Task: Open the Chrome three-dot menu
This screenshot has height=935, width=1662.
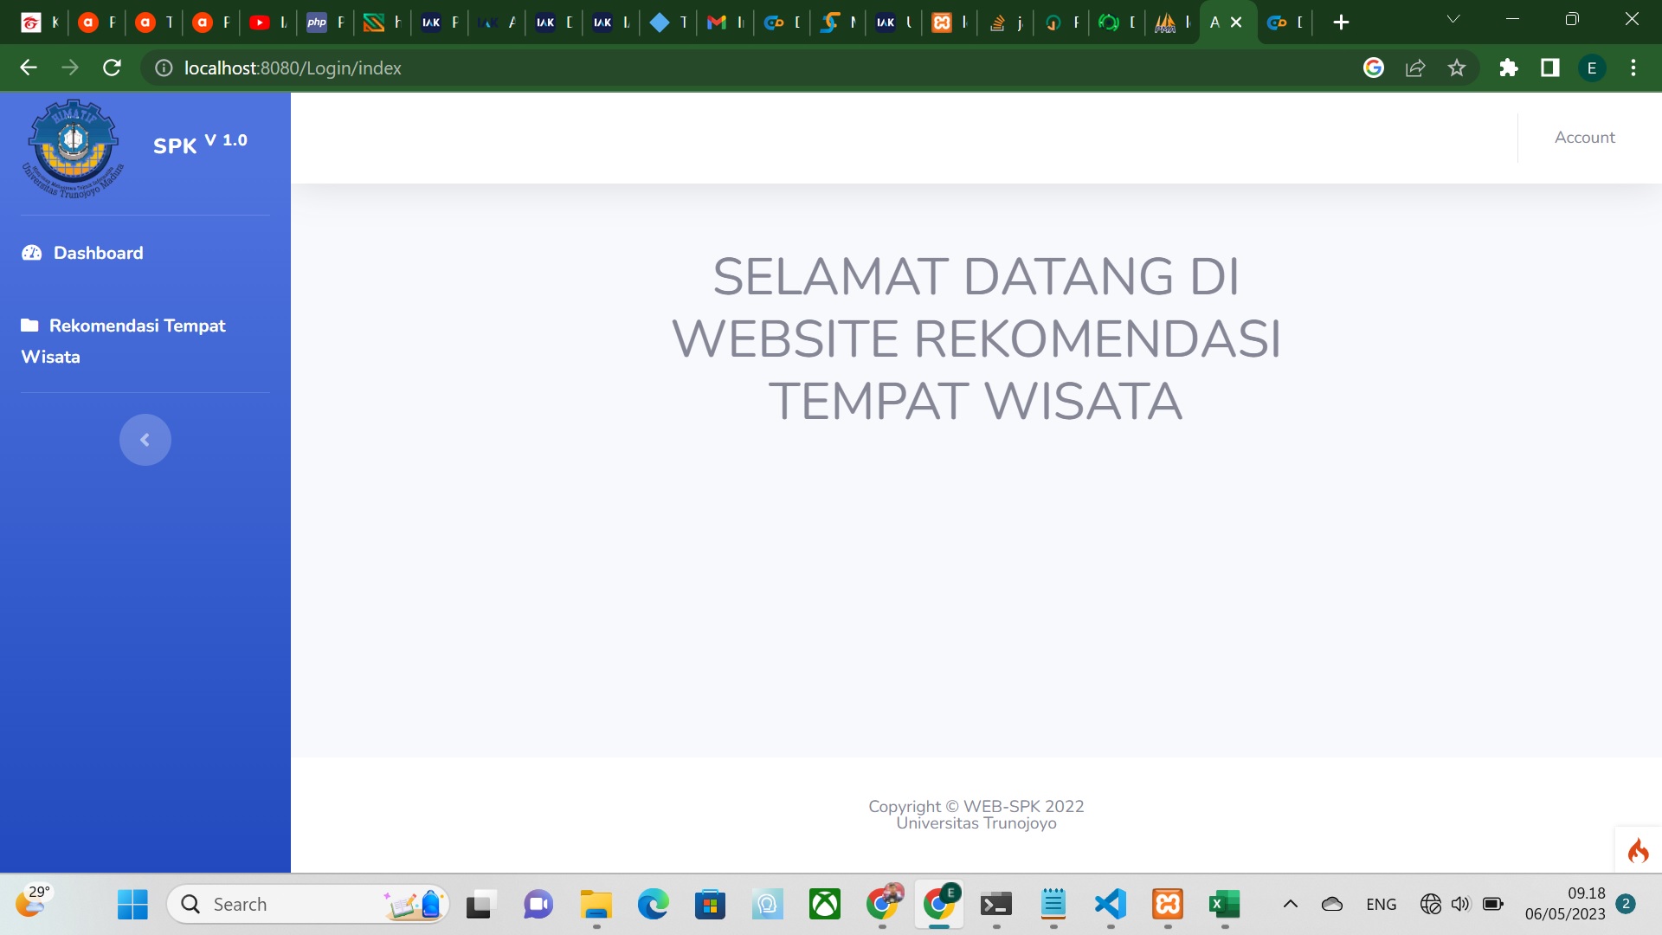Action: tap(1633, 68)
